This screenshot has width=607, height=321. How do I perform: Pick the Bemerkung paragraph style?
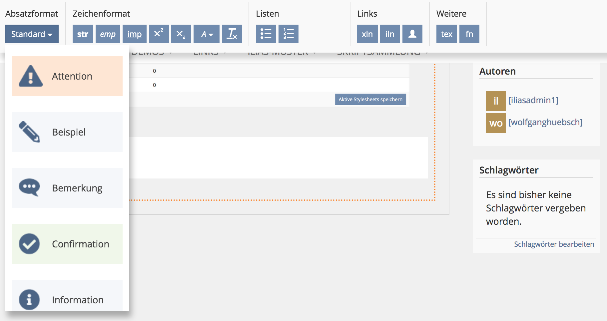pyautogui.click(x=67, y=188)
